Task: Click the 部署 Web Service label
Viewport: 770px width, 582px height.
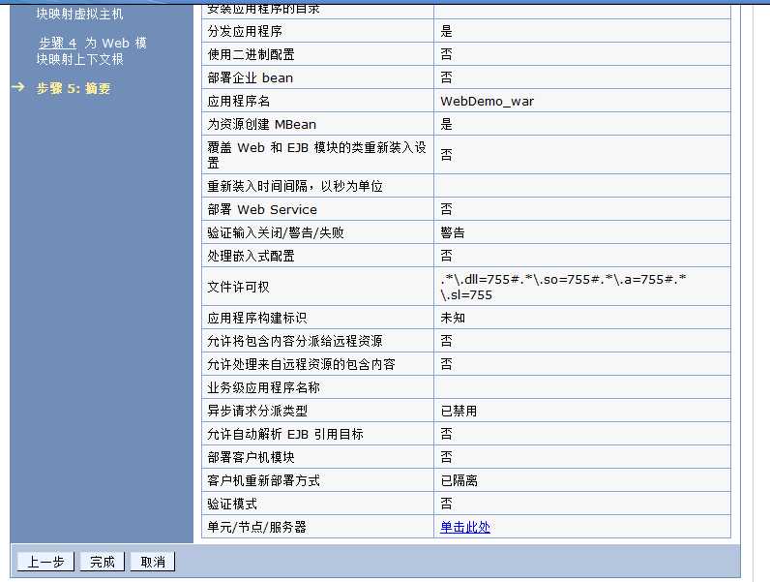Action: [262, 209]
